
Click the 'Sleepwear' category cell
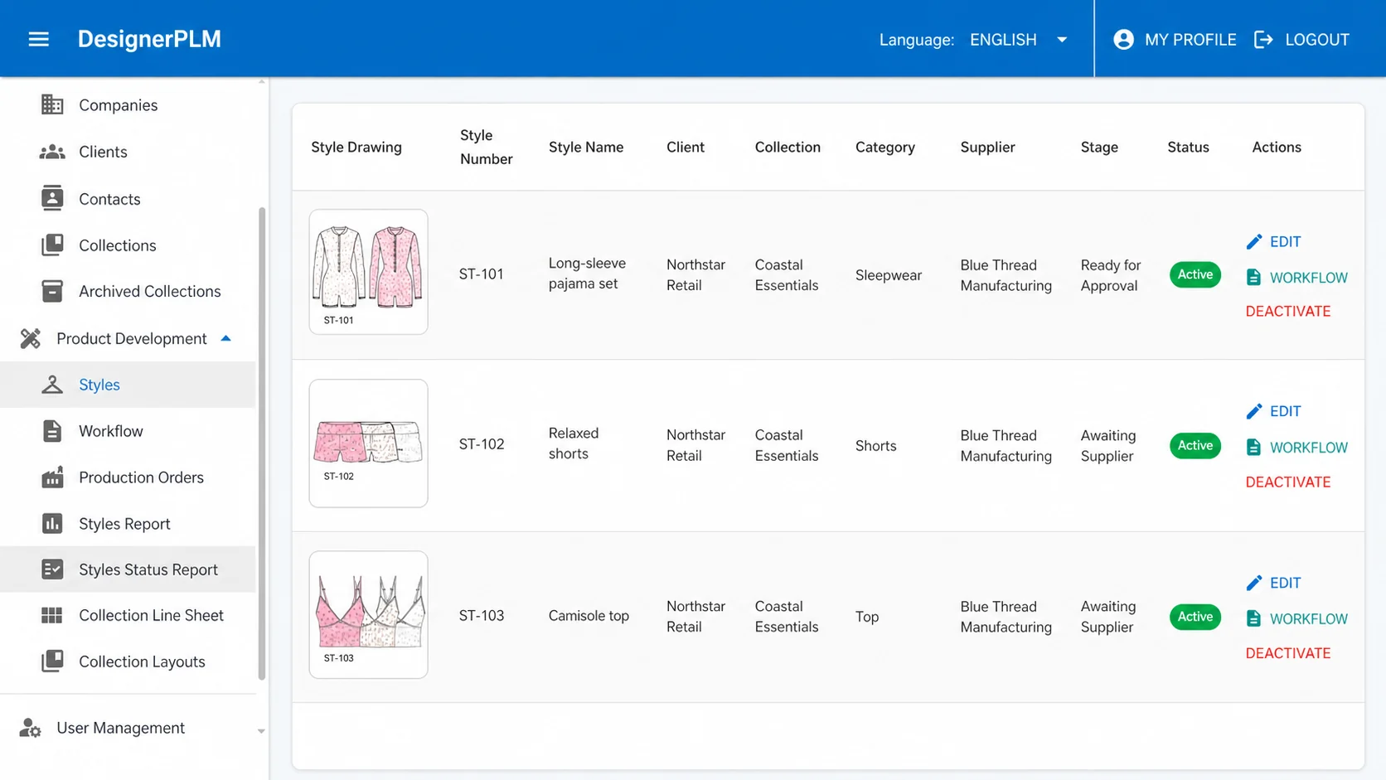(889, 275)
